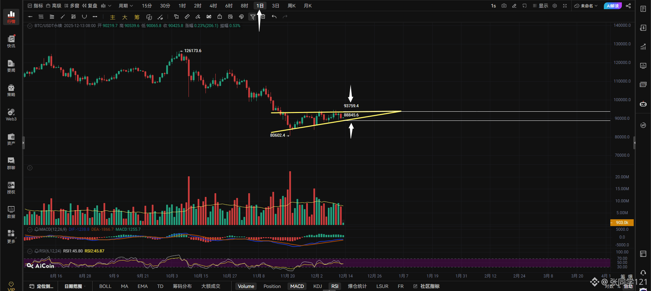Viewport: 651px width, 291px height.
Task: Toggle fullscreen chart mode
Action: coord(565,6)
